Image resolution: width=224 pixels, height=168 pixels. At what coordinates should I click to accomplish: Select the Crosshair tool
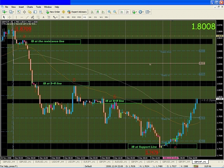pos(10,17)
